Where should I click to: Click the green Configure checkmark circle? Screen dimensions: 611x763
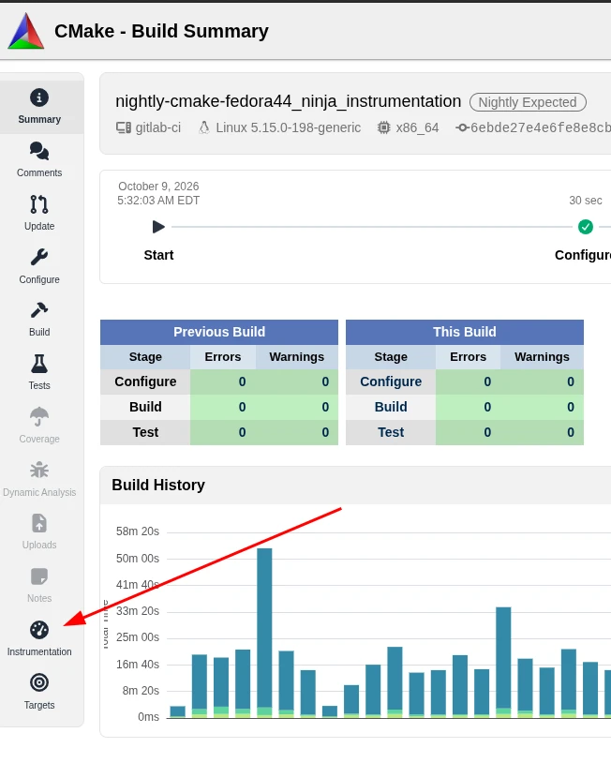[x=586, y=227]
